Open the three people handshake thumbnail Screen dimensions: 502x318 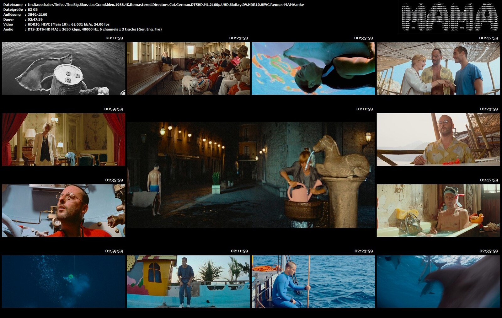(x=438, y=68)
